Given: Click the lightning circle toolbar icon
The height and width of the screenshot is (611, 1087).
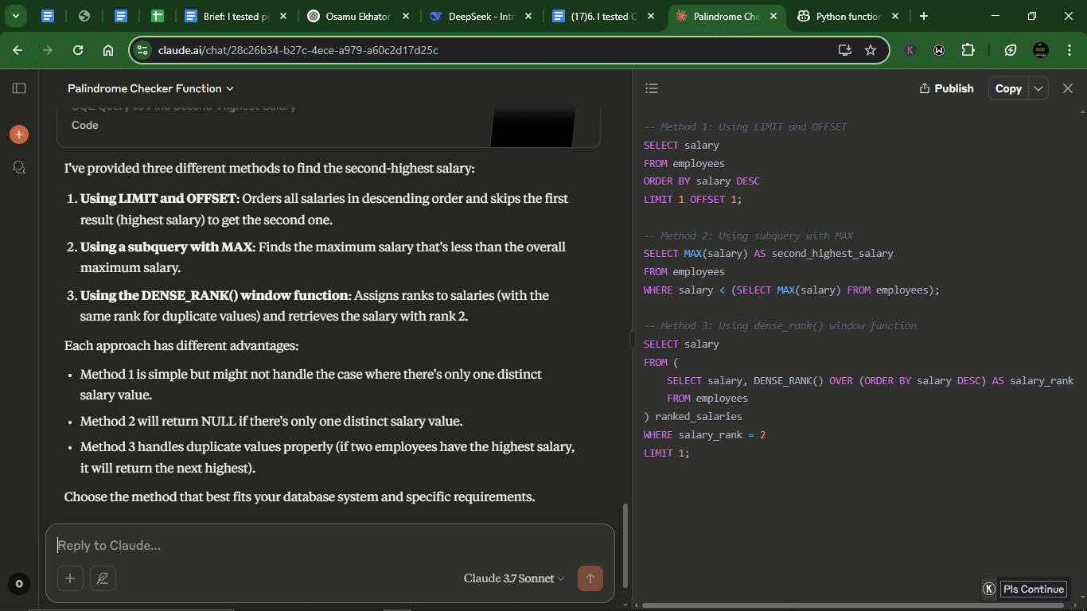Looking at the screenshot, I should tap(1011, 50).
